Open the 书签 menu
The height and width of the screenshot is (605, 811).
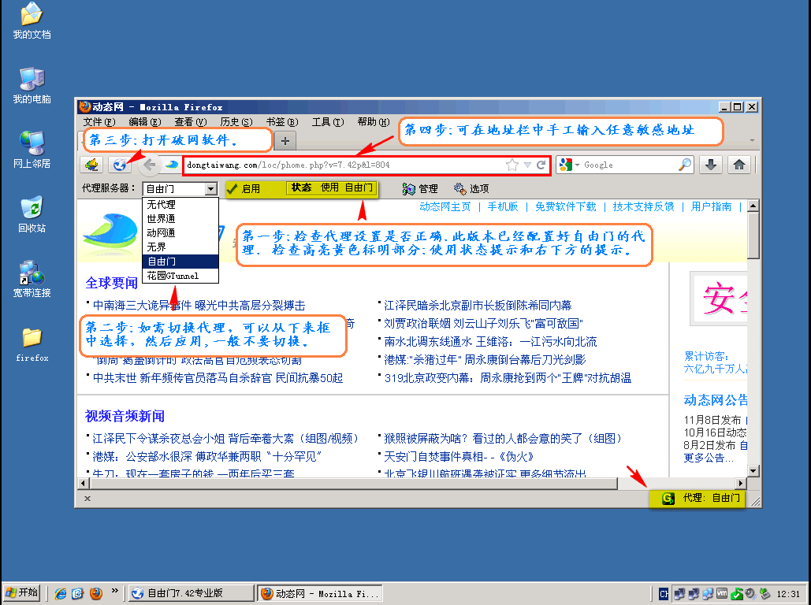[282, 122]
